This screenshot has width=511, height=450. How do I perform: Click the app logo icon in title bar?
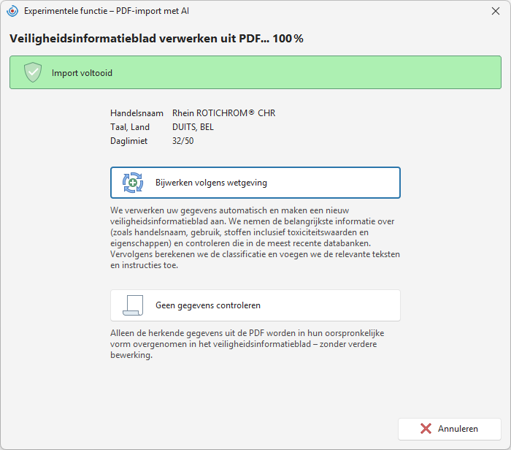click(12, 11)
